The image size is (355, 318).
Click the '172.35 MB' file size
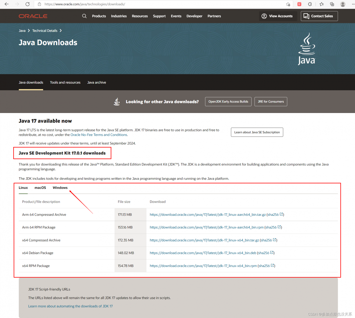point(126,240)
